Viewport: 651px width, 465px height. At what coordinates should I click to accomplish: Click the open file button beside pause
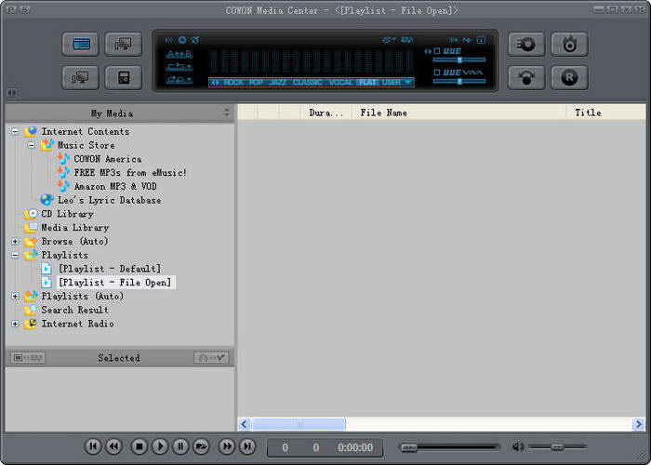pos(201,446)
